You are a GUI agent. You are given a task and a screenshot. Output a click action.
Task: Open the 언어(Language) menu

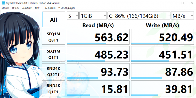[x=67, y=8]
